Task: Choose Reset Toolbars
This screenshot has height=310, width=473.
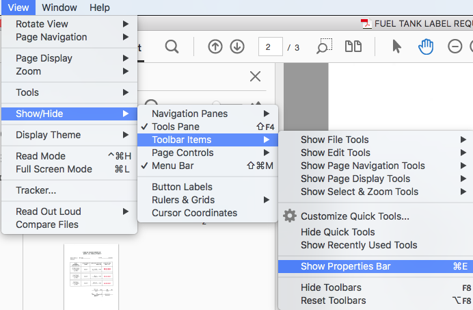Action: point(375,300)
